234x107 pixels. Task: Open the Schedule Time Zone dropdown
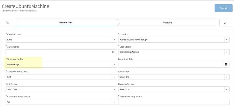(114, 77)
